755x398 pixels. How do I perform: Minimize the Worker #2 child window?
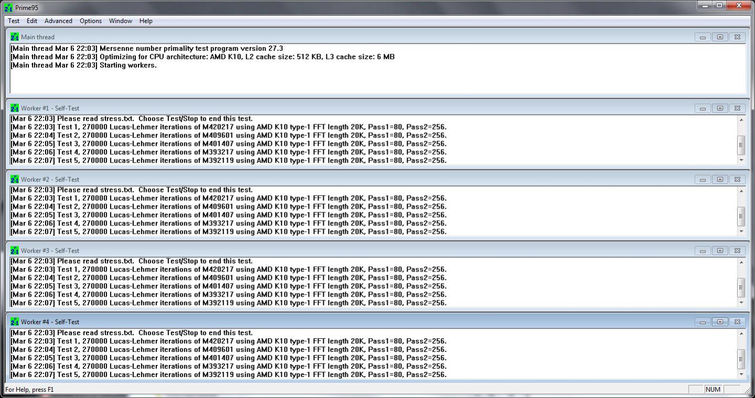(703, 179)
